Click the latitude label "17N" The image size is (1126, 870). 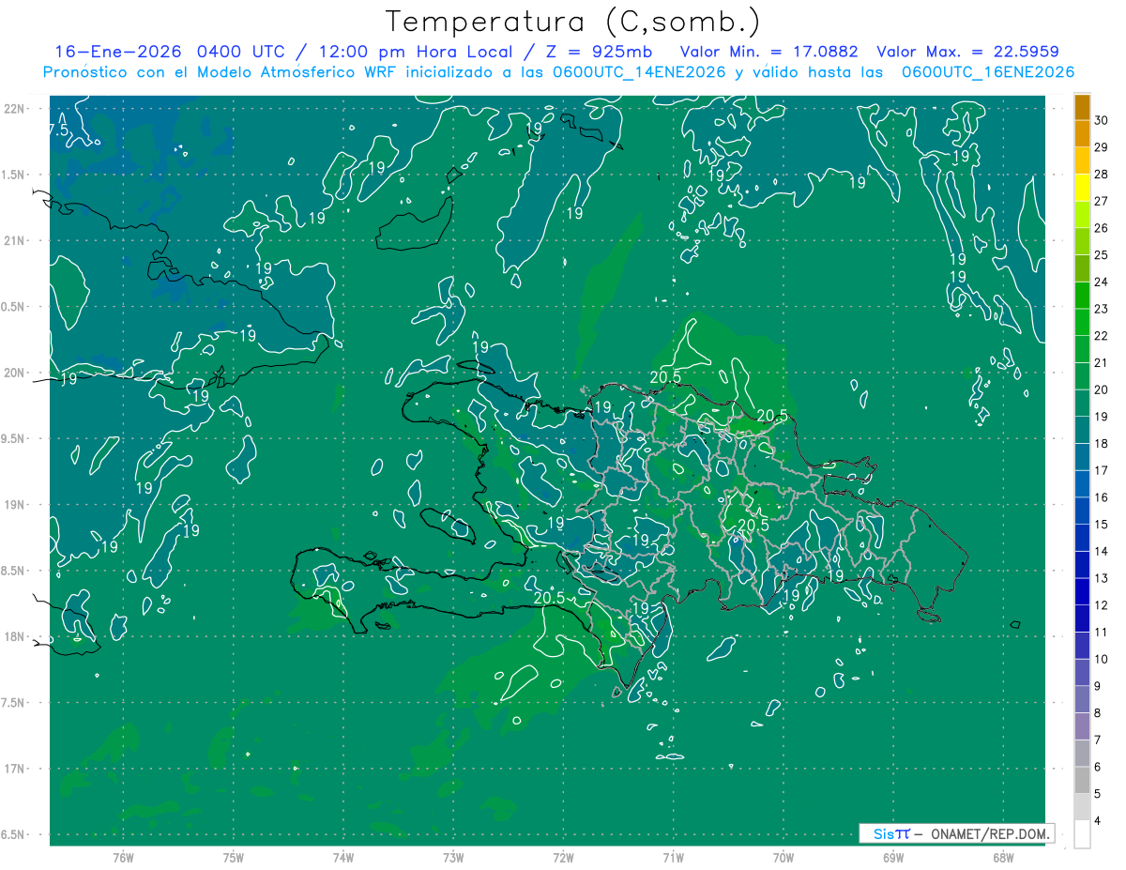(16, 769)
